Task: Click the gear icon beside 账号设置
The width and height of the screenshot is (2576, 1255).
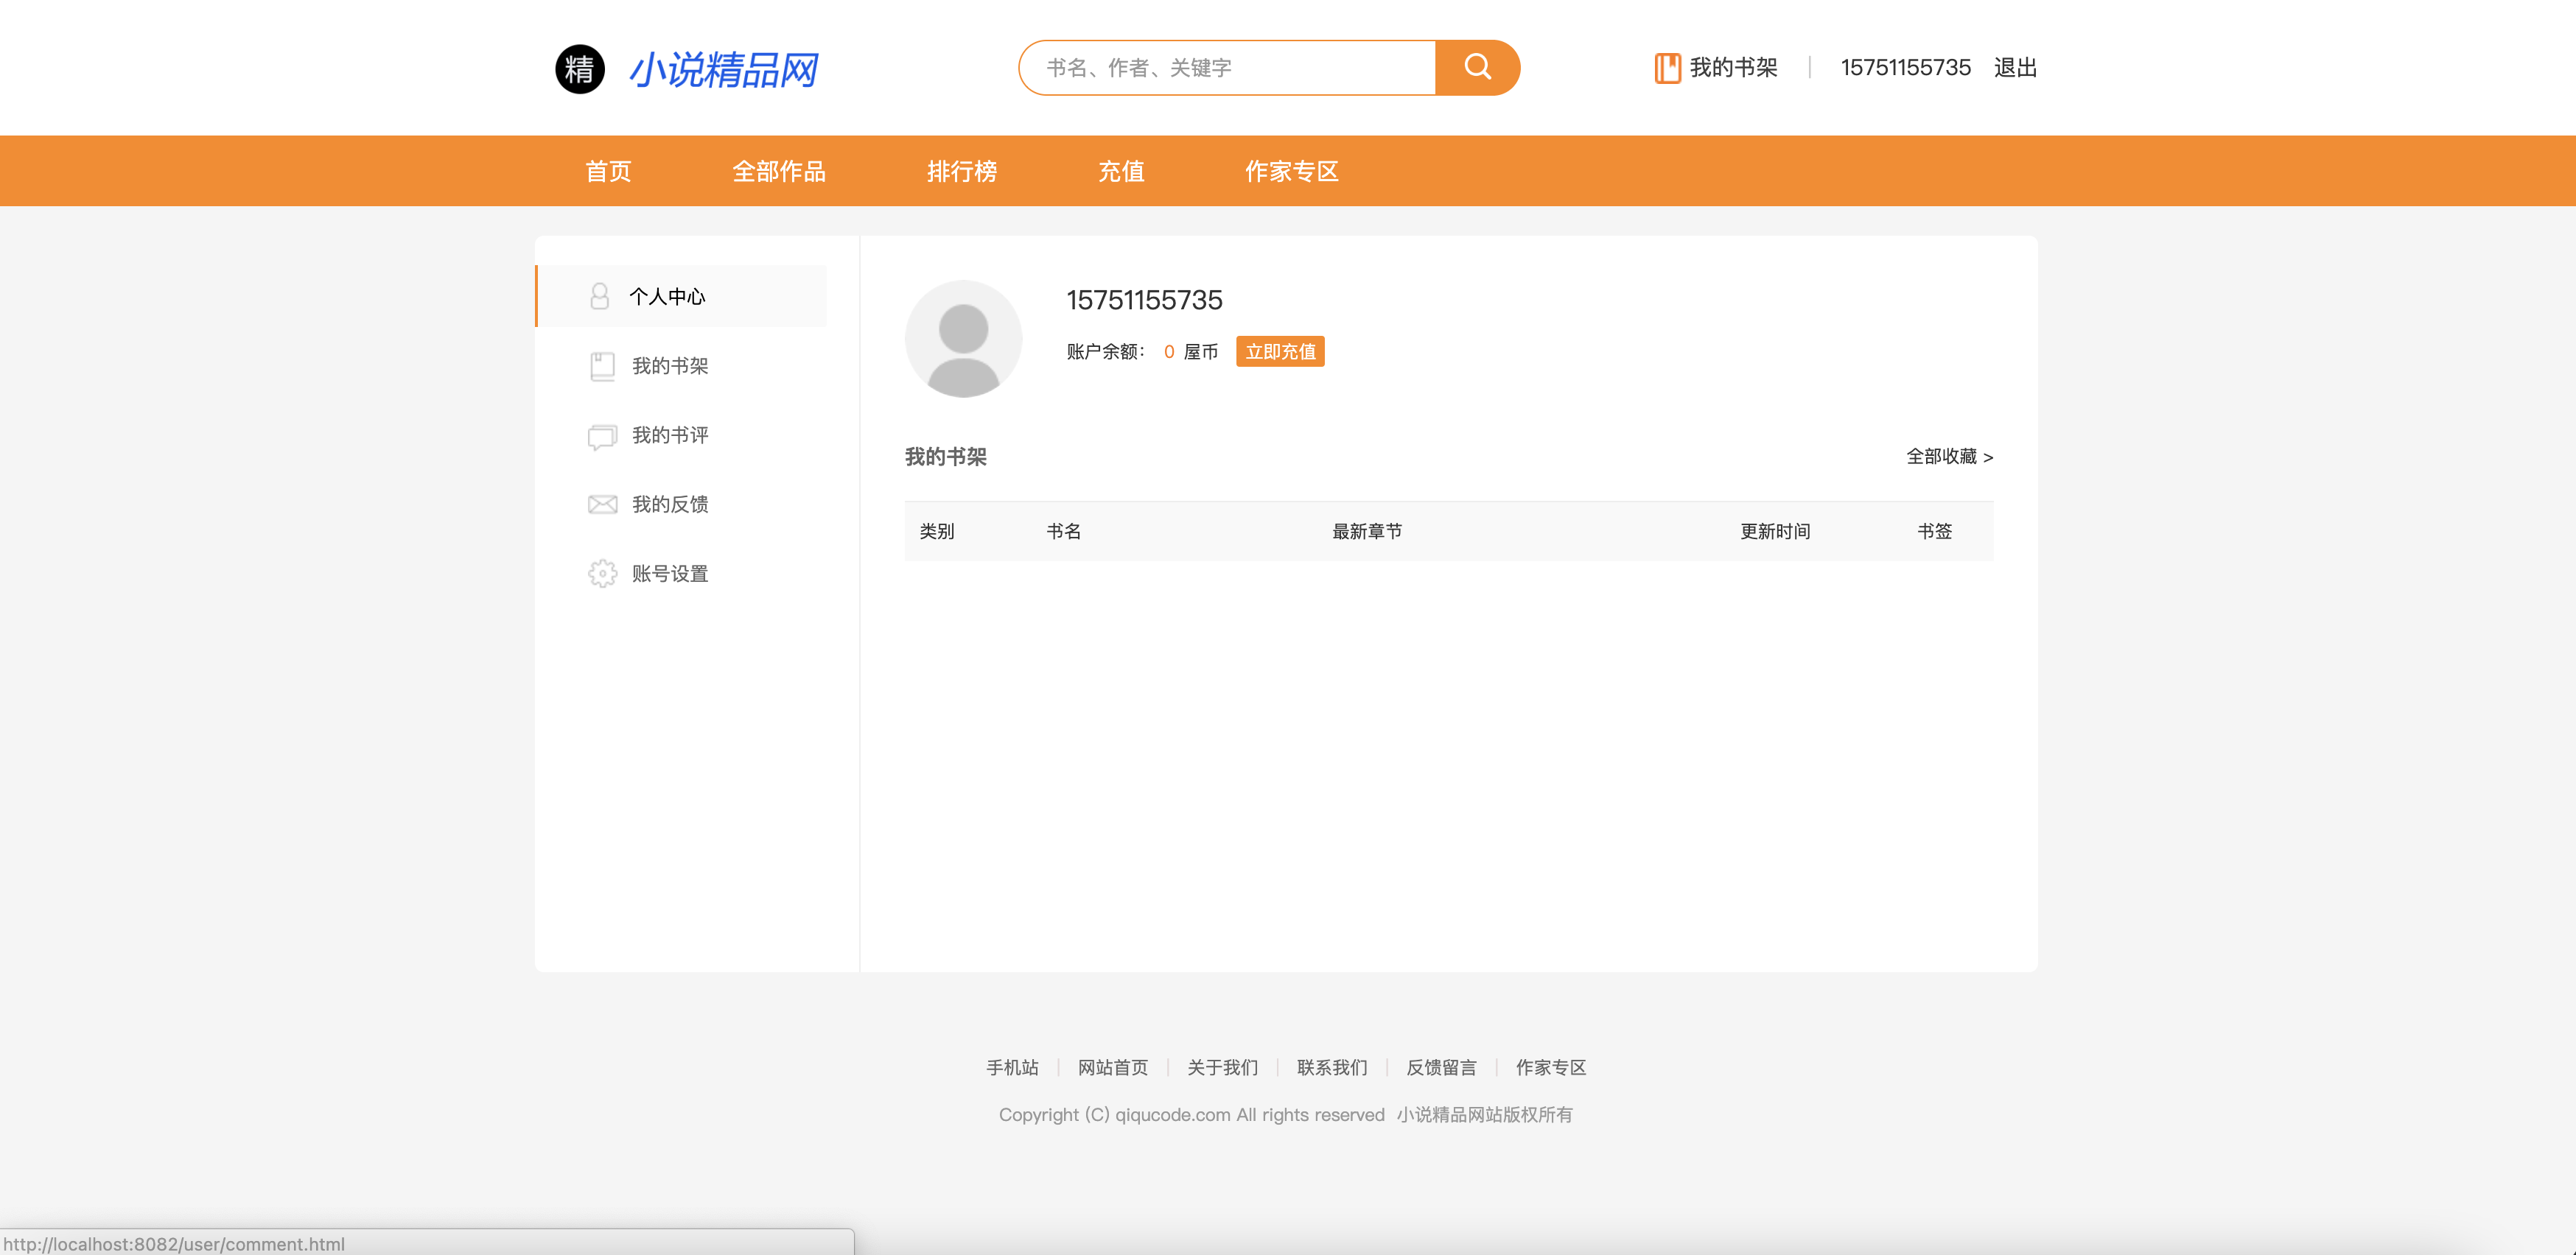Action: click(x=602, y=574)
